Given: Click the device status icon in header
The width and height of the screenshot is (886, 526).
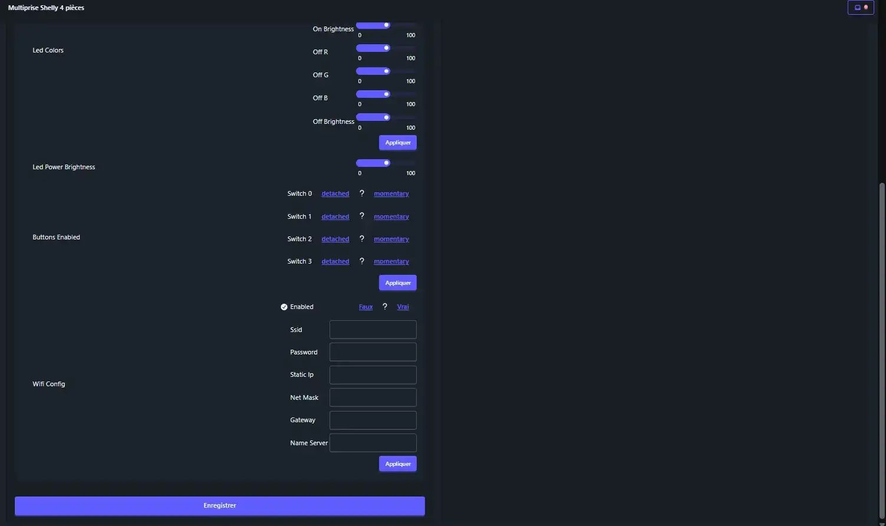Looking at the screenshot, I should point(860,8).
